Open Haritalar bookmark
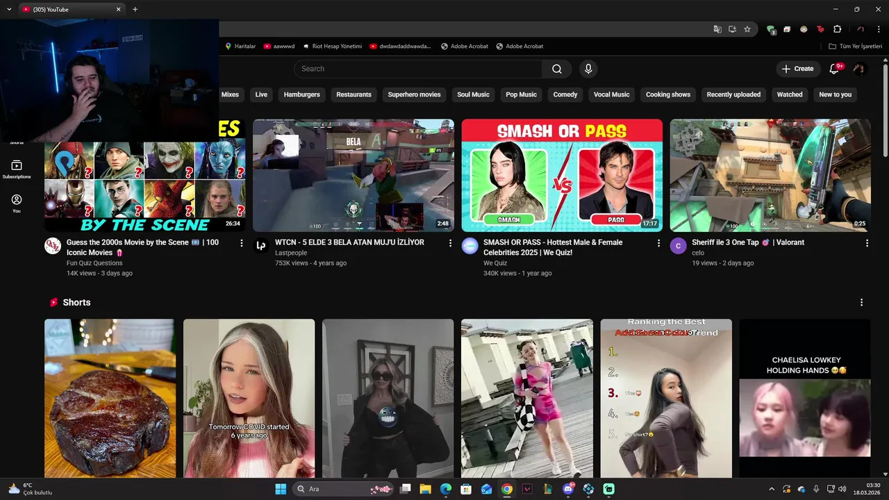Viewport: 889px width, 500px height. [x=240, y=47]
